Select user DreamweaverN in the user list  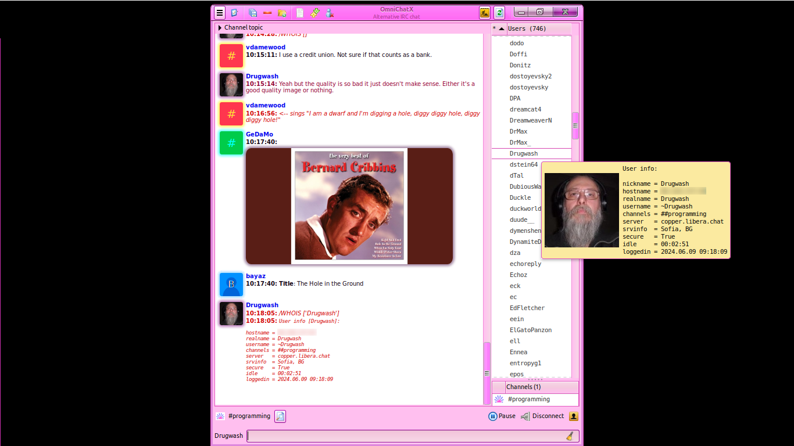(531, 121)
